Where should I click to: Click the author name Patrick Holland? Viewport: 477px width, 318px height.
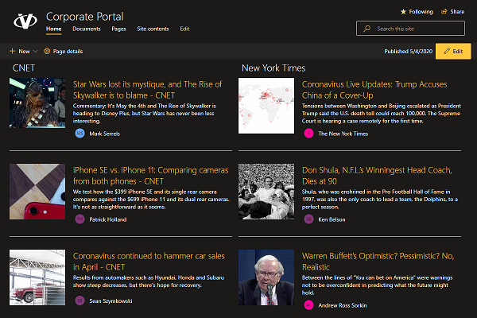(x=107, y=219)
